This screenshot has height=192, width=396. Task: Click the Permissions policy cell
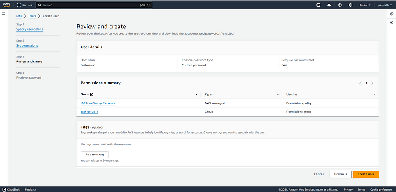click(299, 103)
